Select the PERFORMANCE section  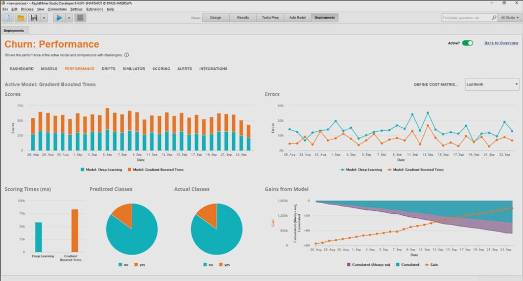(79, 69)
